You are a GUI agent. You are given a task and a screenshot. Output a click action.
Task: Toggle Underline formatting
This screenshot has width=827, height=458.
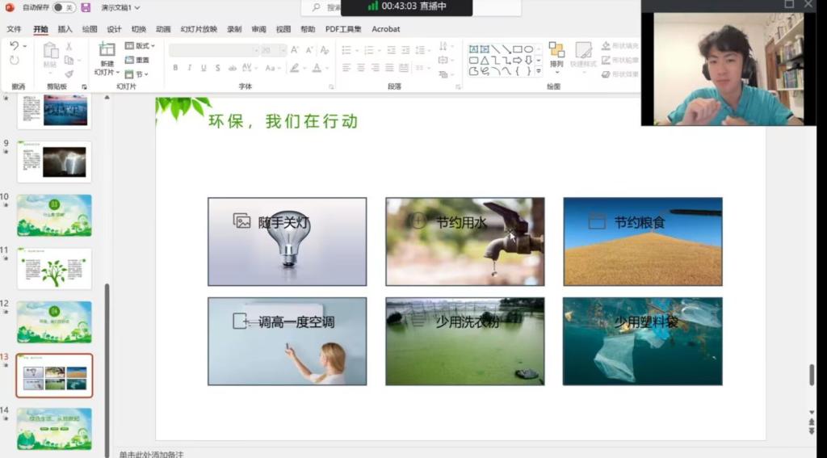point(203,68)
